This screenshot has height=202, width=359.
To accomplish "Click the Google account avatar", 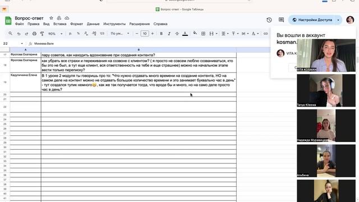I will 350,20.
